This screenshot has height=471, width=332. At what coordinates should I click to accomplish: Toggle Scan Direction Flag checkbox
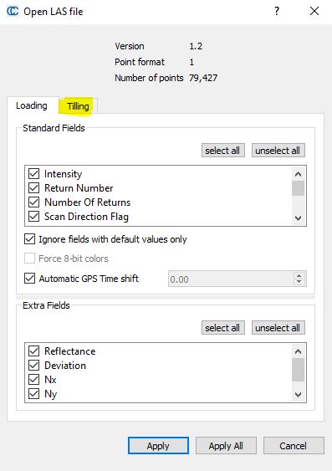[x=34, y=217]
